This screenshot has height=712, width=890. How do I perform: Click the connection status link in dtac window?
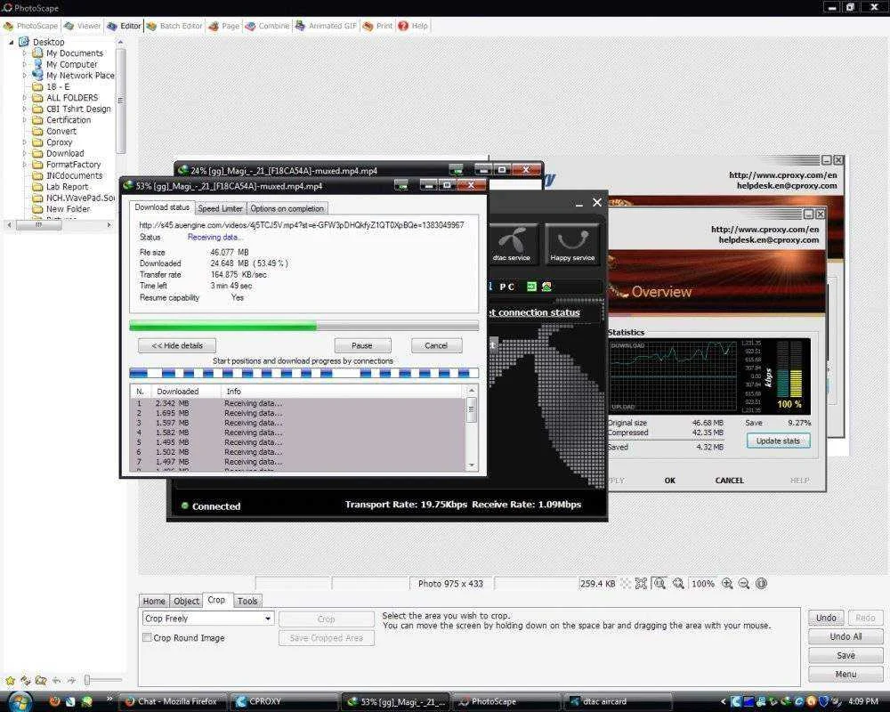point(535,312)
